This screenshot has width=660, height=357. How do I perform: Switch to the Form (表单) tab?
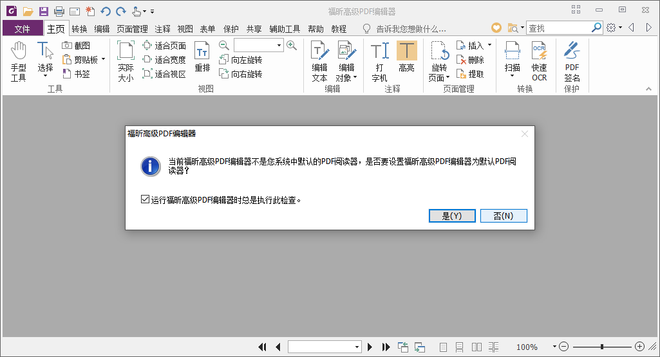tap(207, 28)
